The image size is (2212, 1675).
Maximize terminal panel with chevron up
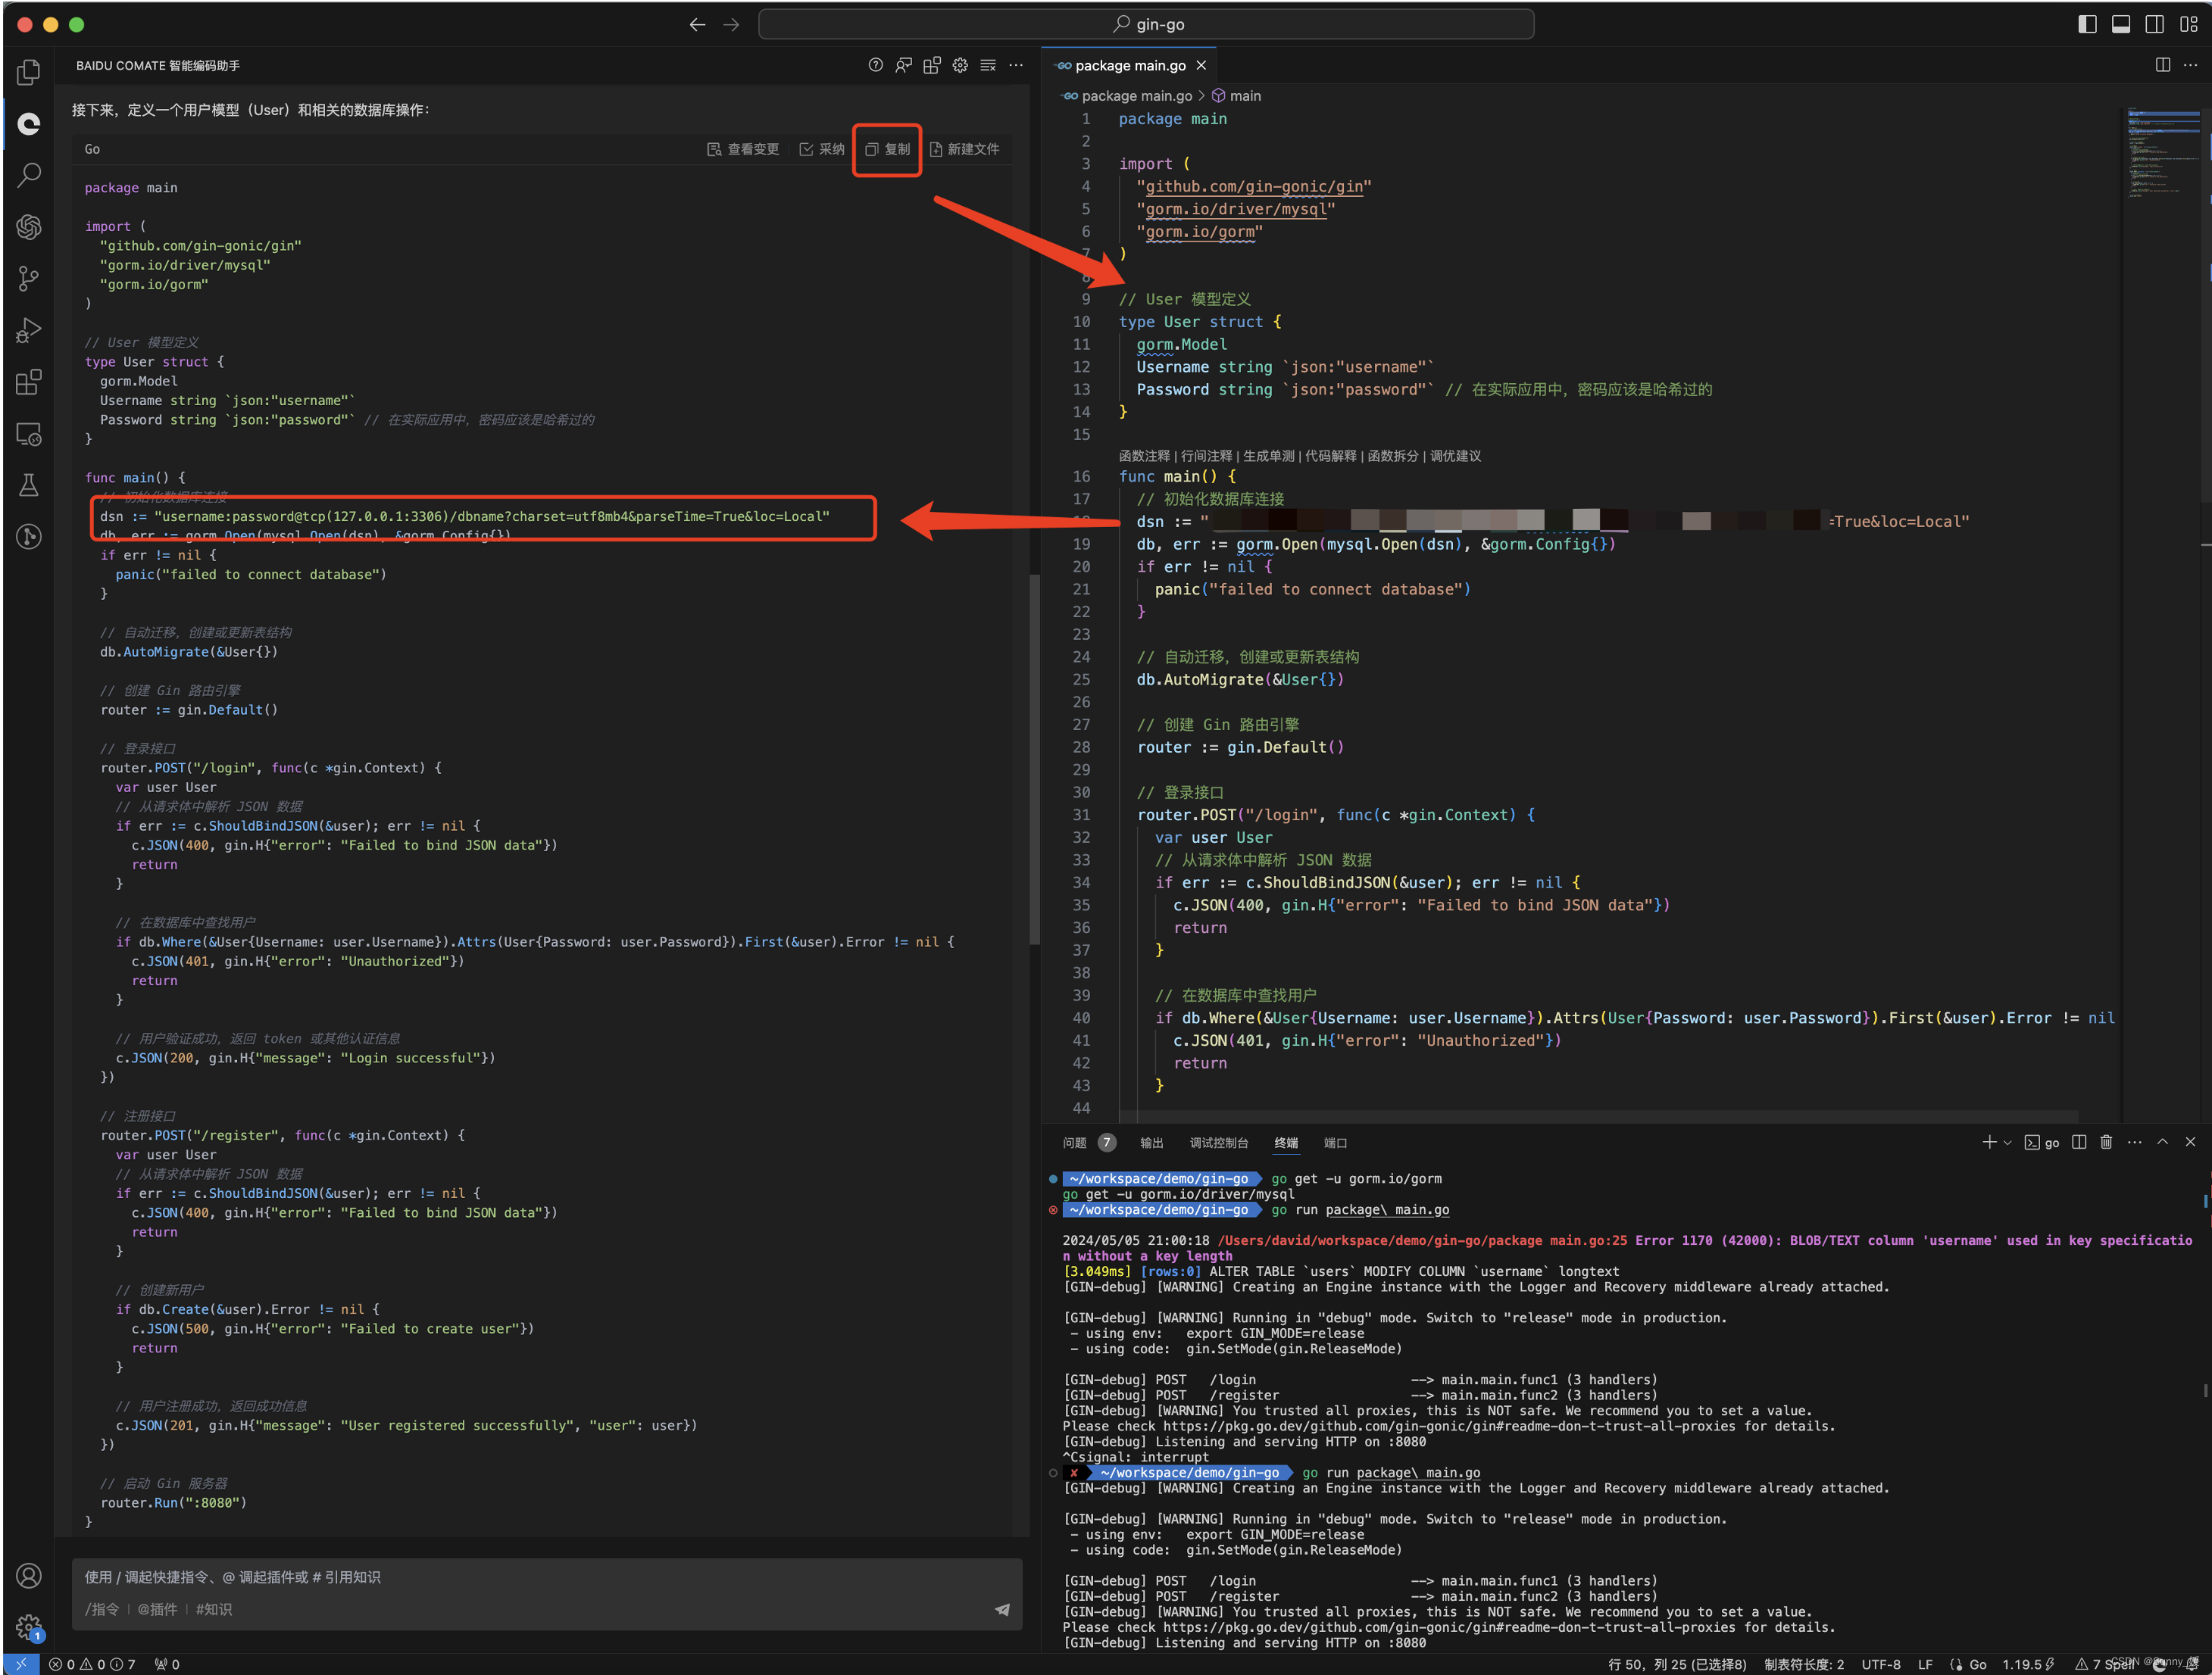click(2162, 1143)
